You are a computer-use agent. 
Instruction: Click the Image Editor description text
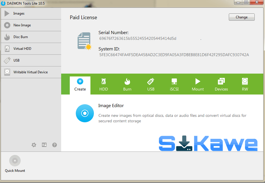coord(172,118)
